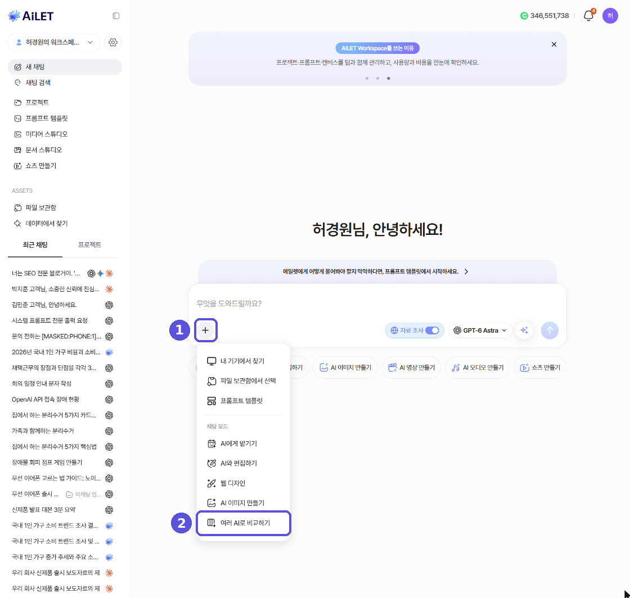
Task: Open 문서 스튜디오
Action: pos(65,149)
